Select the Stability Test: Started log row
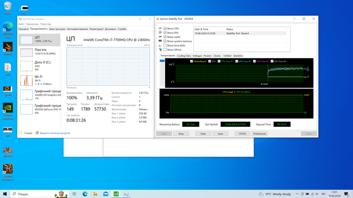The image size is (353, 198). point(240,33)
